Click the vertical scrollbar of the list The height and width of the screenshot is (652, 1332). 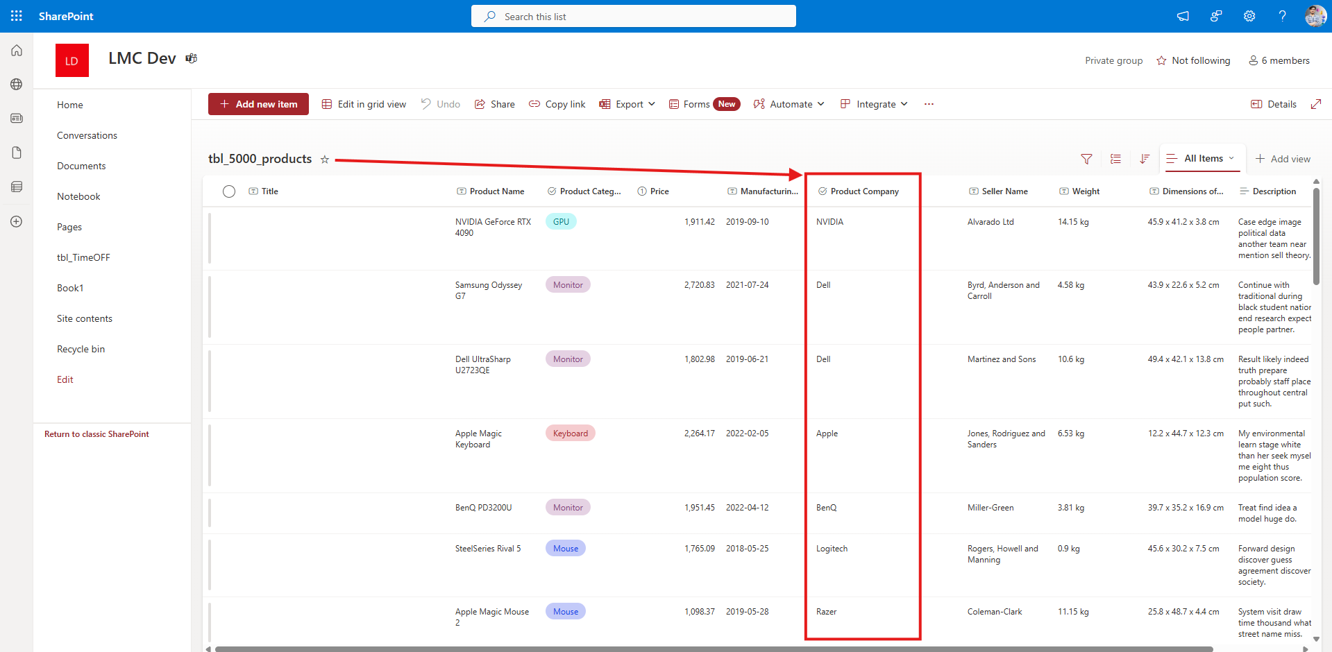coord(1316,236)
